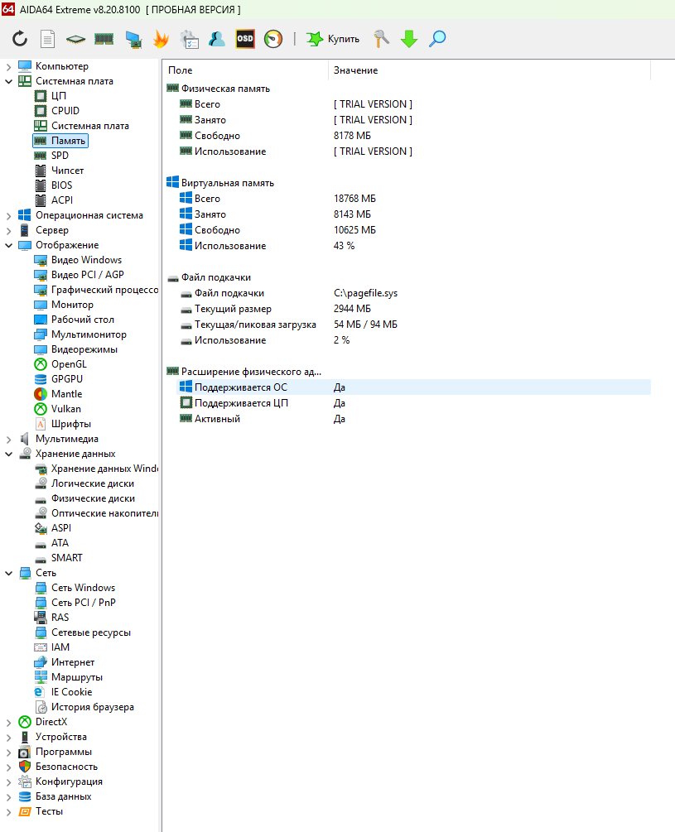
Task: Select the Память tree item
Action: 68,141
